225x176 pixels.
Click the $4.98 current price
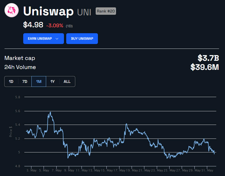tap(33, 25)
